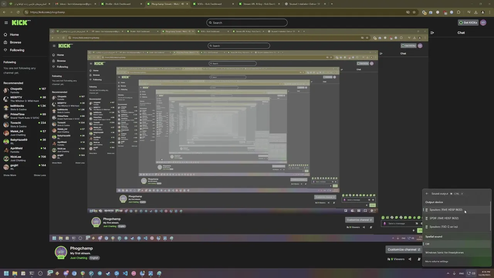Open taskbar clock and date
The height and width of the screenshot is (278, 494).
[484, 273]
